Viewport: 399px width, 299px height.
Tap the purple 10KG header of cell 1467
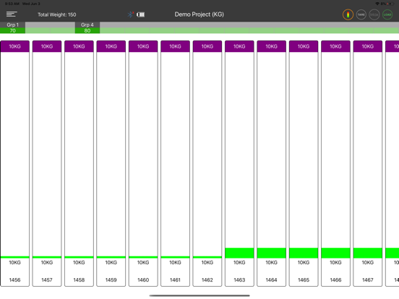click(x=367, y=46)
